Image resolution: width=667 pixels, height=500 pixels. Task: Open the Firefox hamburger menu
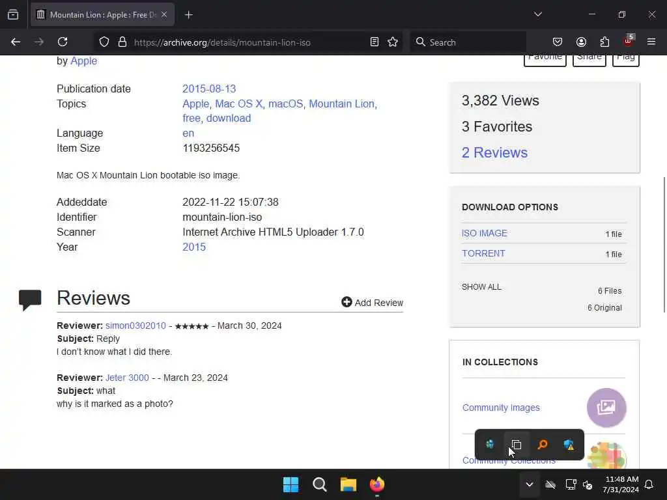[651, 42]
